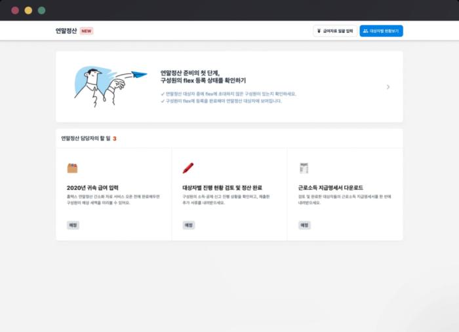Screen dimensions: 459x332
Task: Click the blue 대상자별 현황보기 button
Action: click(381, 31)
